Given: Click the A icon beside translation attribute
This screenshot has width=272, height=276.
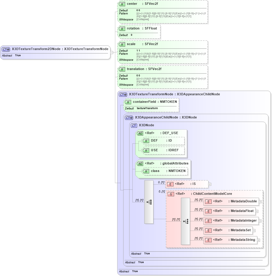Looking at the screenshot, I should (x=122, y=69).
